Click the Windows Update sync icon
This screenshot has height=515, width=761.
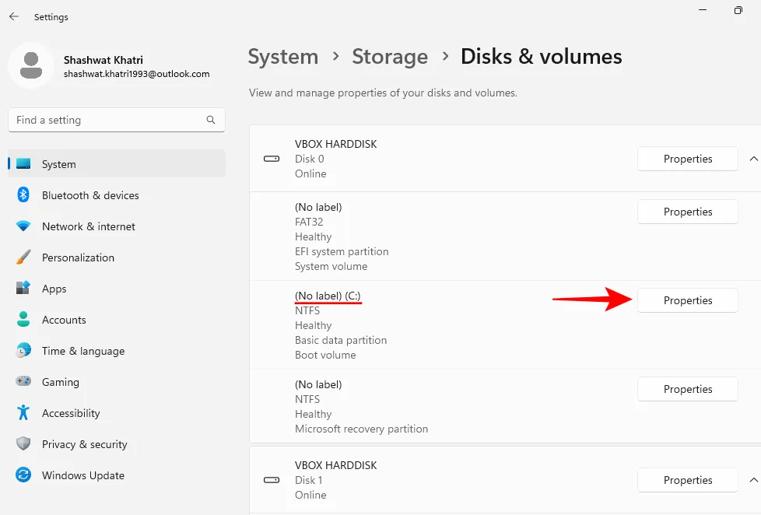23,475
